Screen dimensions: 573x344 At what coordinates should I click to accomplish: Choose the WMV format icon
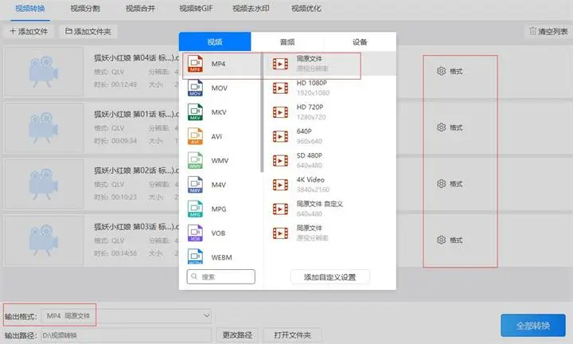(x=195, y=161)
